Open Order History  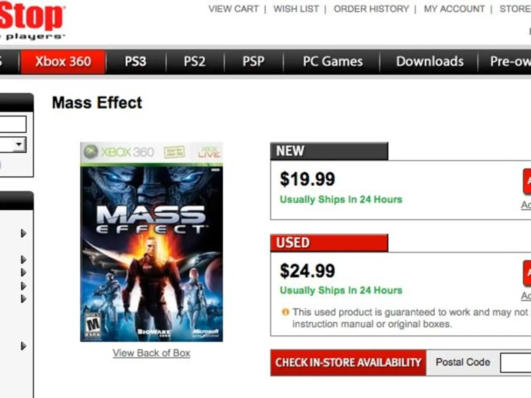pyautogui.click(x=371, y=9)
